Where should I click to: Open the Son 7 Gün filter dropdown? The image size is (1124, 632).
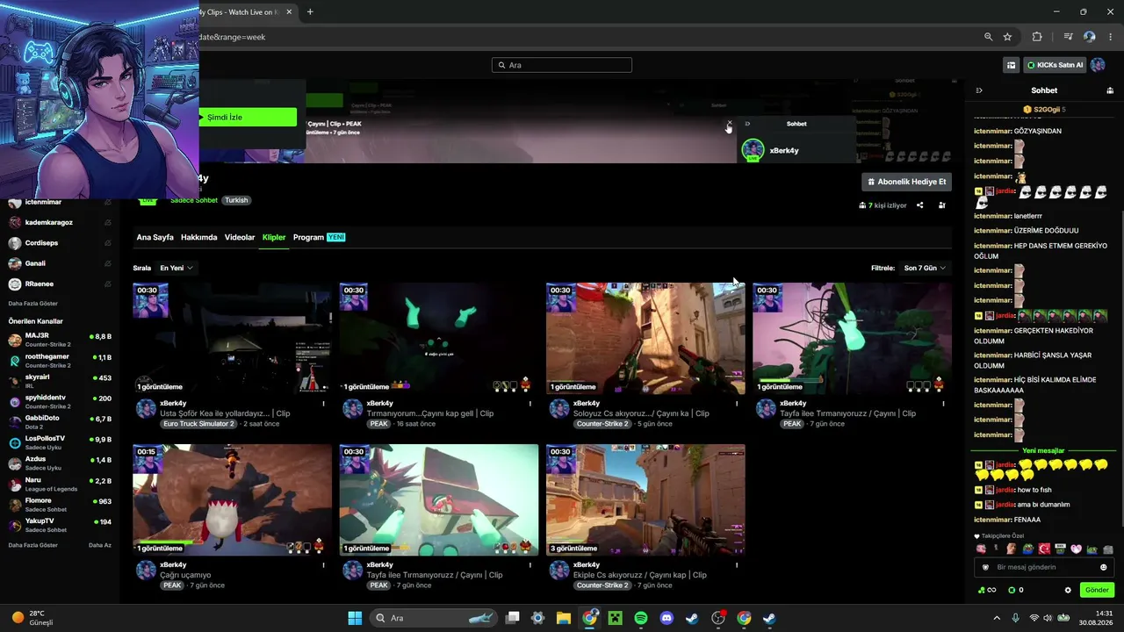pyautogui.click(x=926, y=268)
